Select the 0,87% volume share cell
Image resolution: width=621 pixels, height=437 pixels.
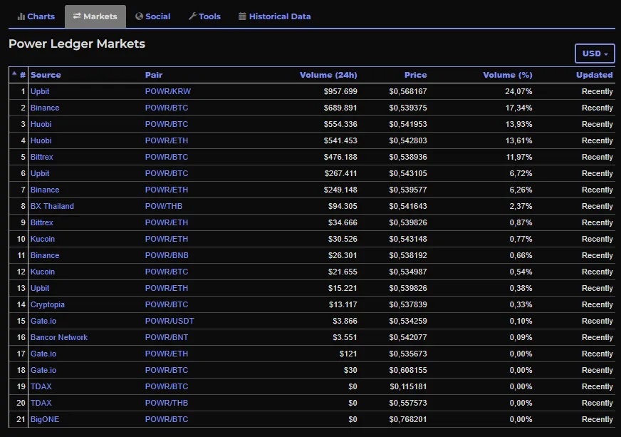pos(521,222)
